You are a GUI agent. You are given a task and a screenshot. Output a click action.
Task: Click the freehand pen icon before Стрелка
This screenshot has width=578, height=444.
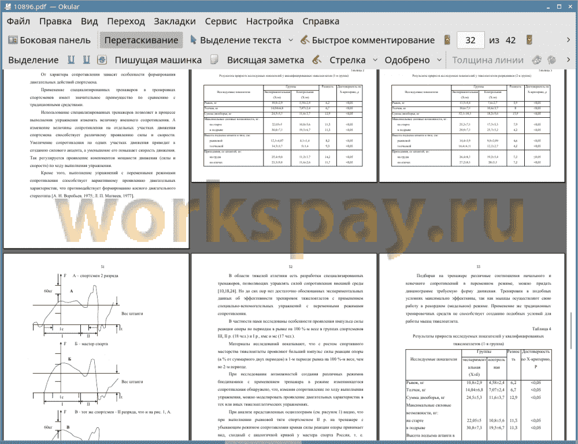(317, 59)
